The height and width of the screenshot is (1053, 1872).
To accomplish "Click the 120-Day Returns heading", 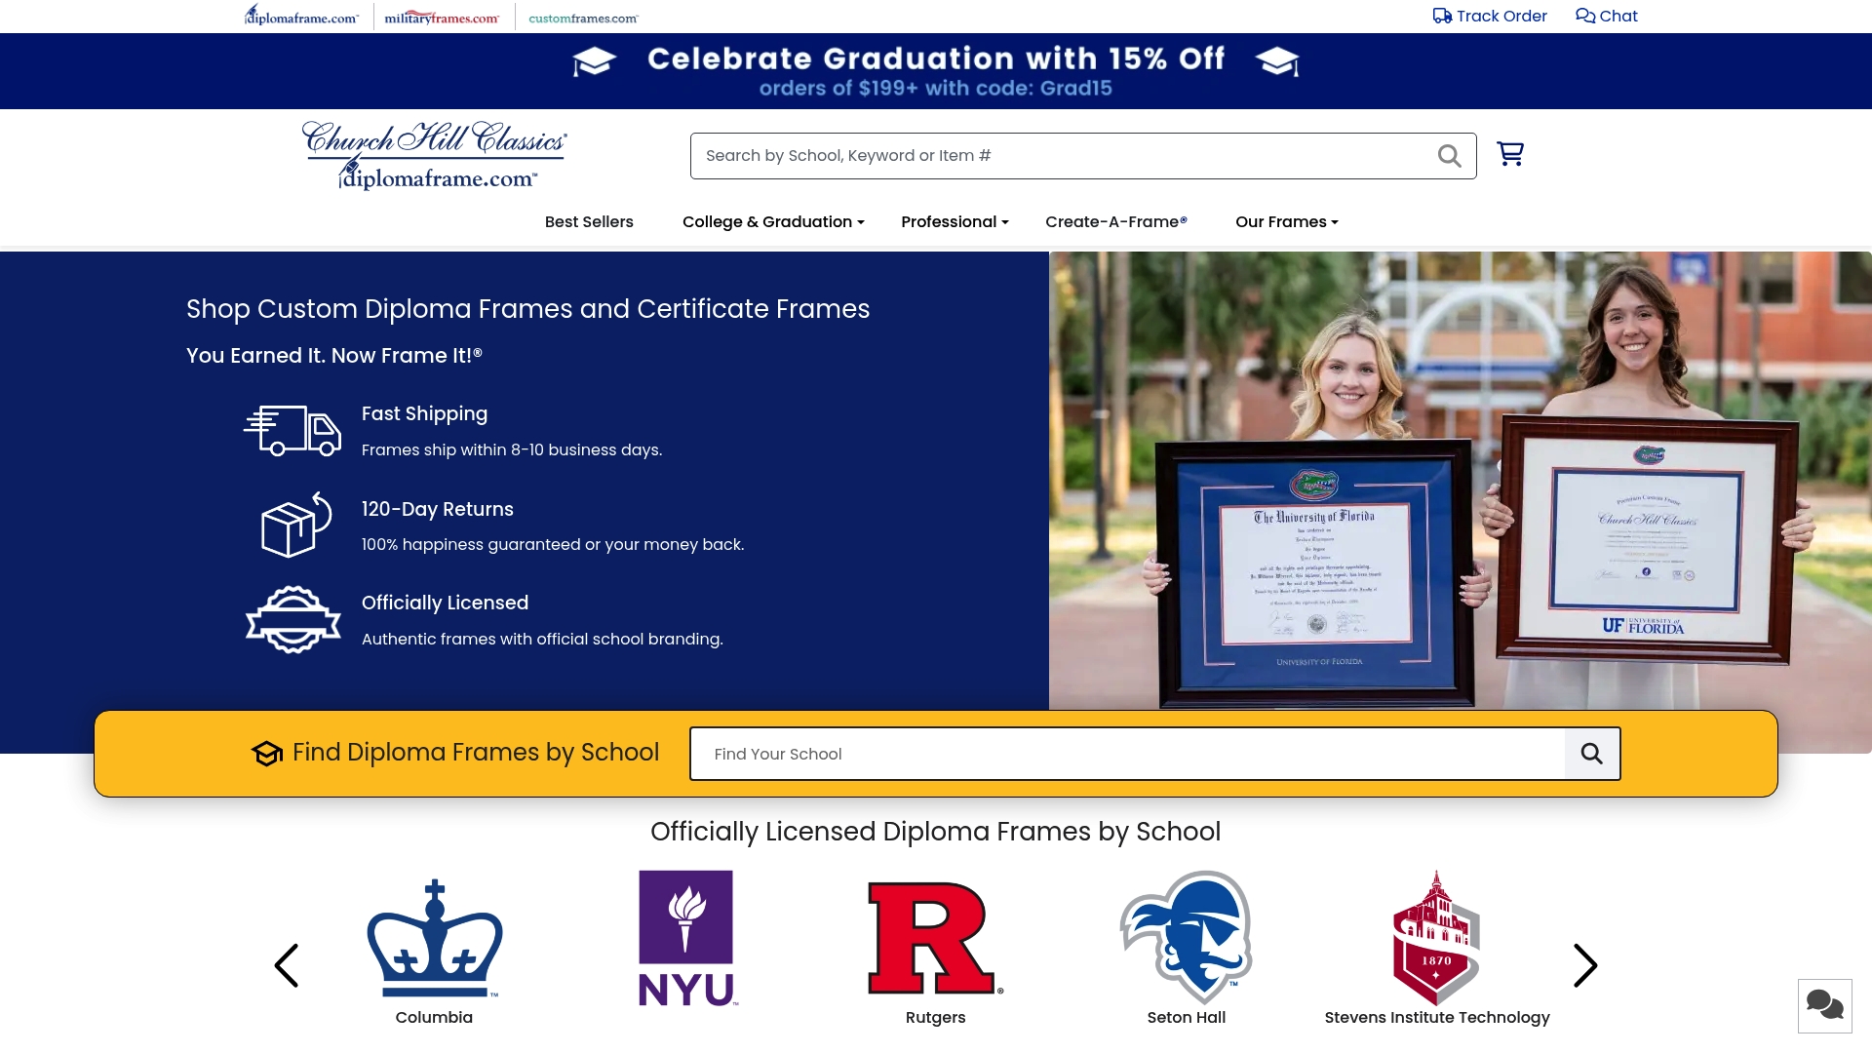I will (x=437, y=509).
